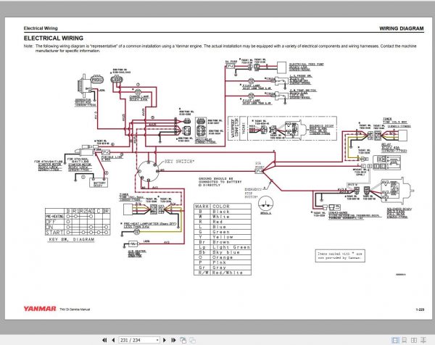This screenshot has height=345, width=435.
Task: Click the PRE-HEATING row label
Action: click(x=54, y=216)
